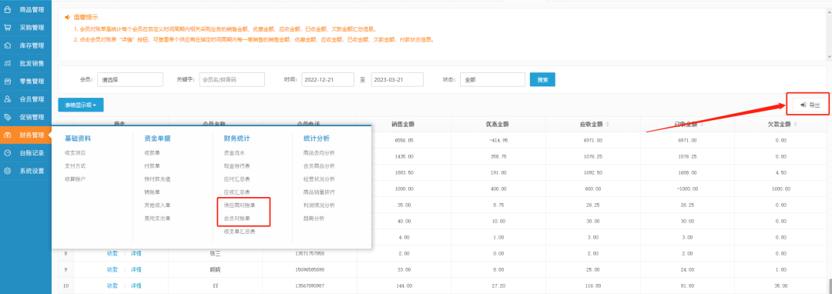This screenshot has width=832, height=294.
Task: Open 其他收入单 menu entry
Action: click(x=158, y=205)
